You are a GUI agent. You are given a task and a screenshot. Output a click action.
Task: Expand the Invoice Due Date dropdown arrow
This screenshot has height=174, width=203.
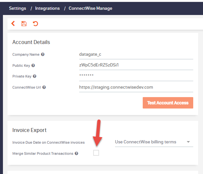coord(188,142)
